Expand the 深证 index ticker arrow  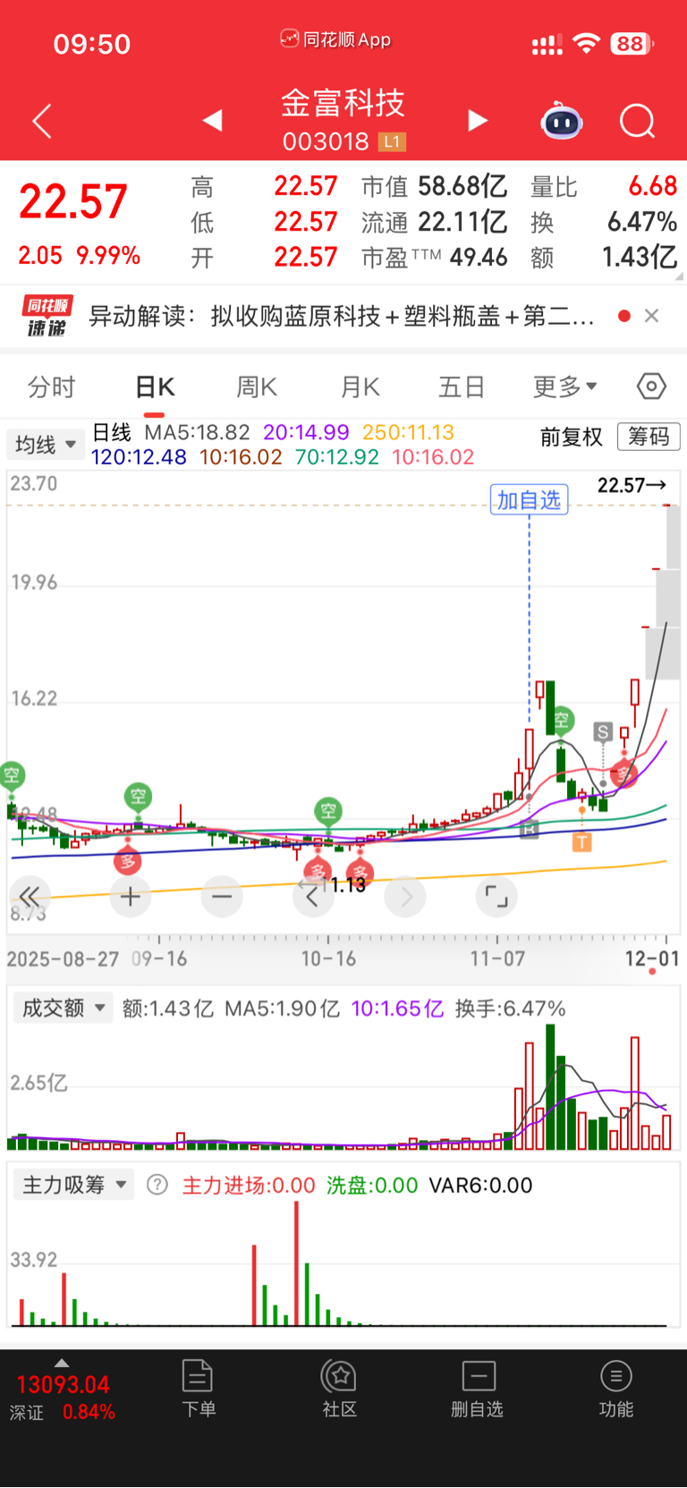(x=61, y=1363)
